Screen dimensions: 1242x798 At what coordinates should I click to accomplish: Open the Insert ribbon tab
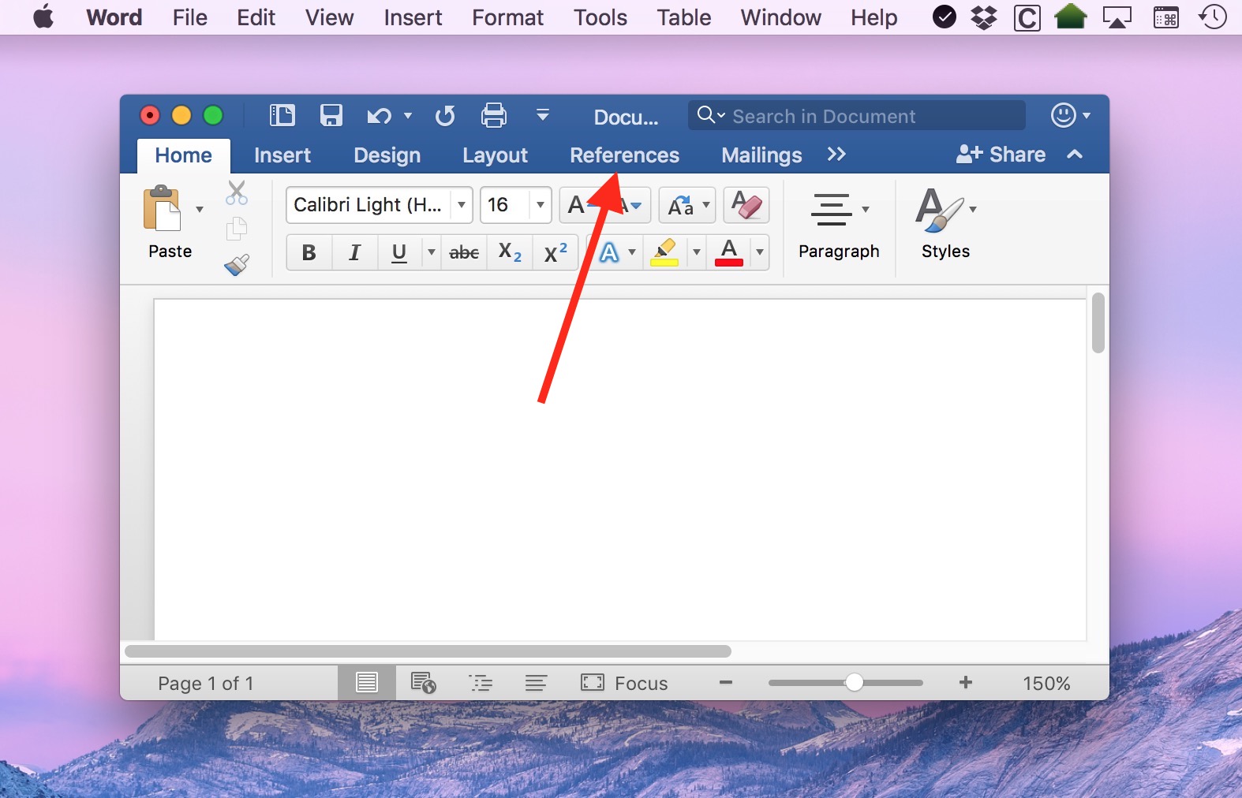tap(282, 155)
